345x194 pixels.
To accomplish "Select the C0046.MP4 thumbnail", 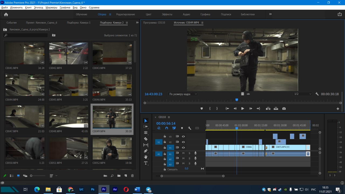I will coord(112,85).
